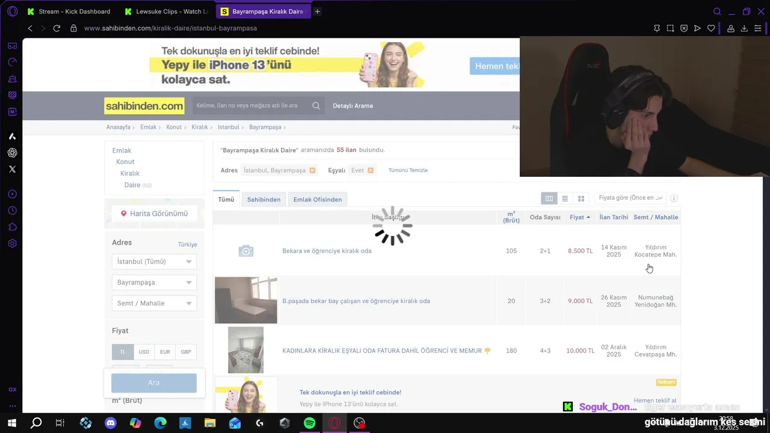This screenshot has width=770, height=433.
Task: Open the profile account icon
Action: coord(731,28)
